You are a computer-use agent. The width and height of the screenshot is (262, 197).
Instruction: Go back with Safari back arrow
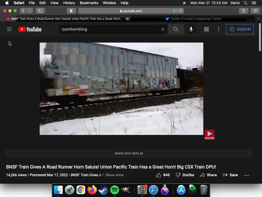coord(23,11)
